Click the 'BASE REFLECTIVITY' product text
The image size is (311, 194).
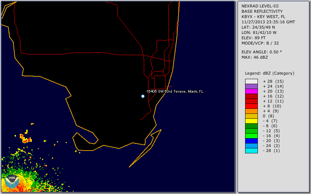click(262, 11)
